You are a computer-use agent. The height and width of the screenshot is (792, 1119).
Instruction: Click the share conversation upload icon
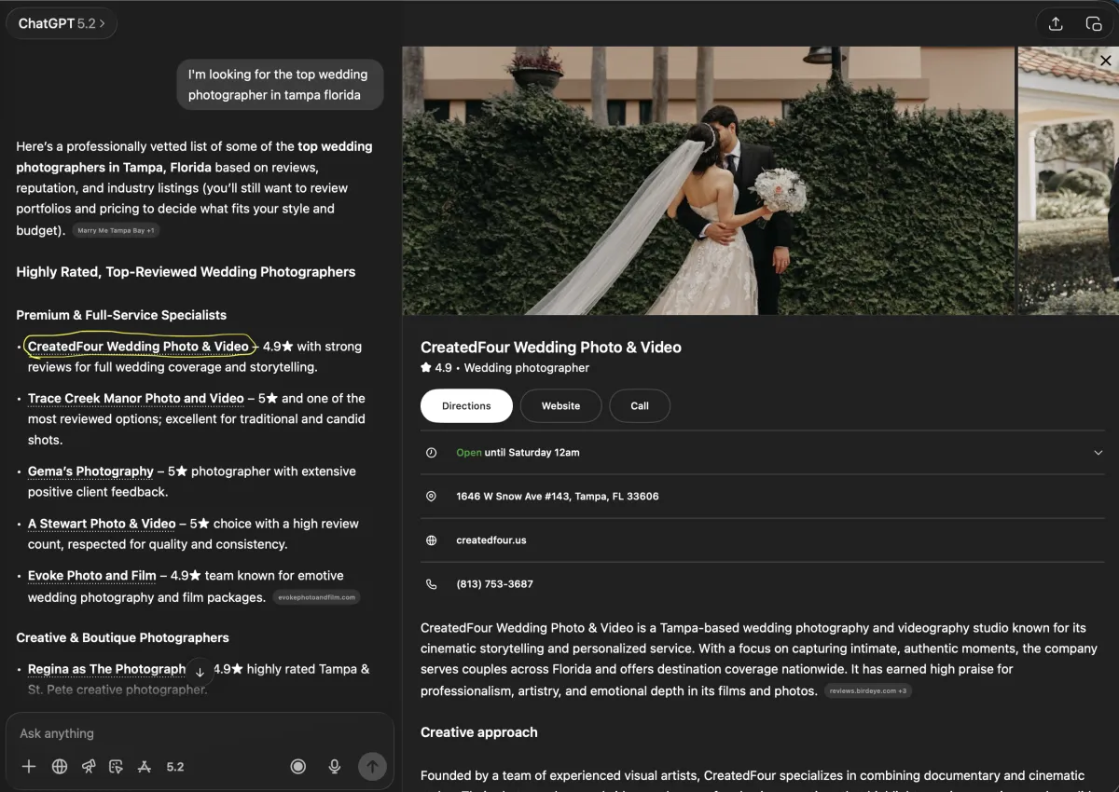click(x=1056, y=24)
